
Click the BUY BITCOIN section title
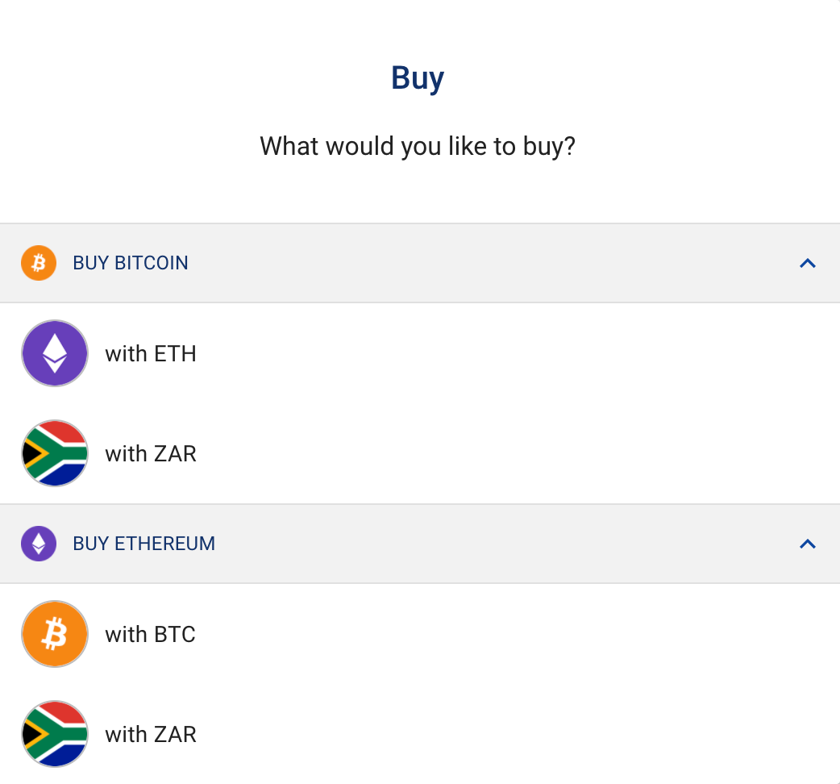131,263
